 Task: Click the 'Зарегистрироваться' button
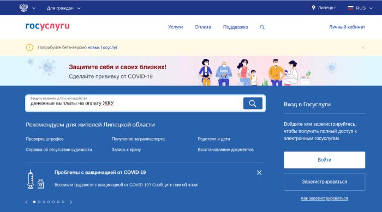[325, 182]
